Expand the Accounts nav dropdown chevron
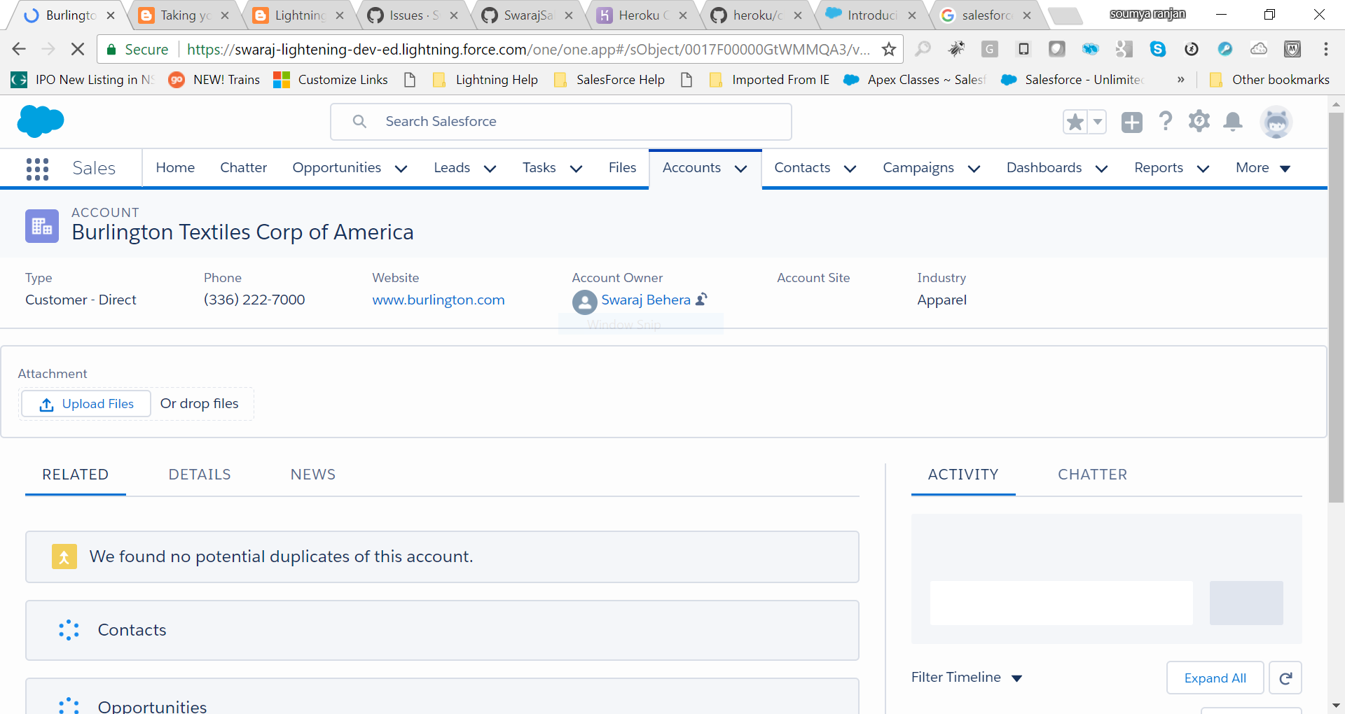 point(741,169)
